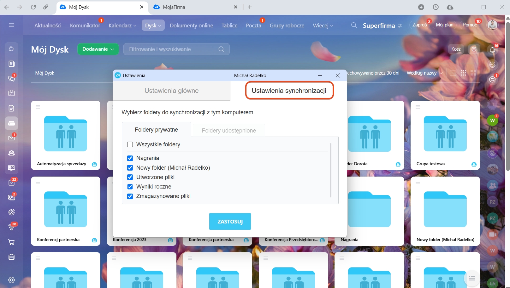Select the Foldery prywatne tab

pos(156,130)
